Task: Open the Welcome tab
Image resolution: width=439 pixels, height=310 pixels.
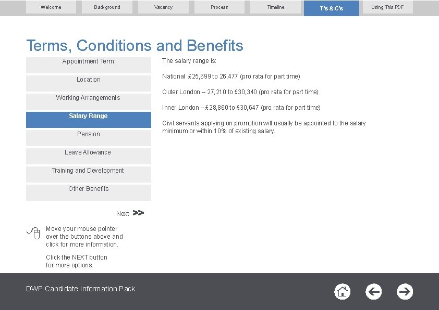Action: [51, 7]
